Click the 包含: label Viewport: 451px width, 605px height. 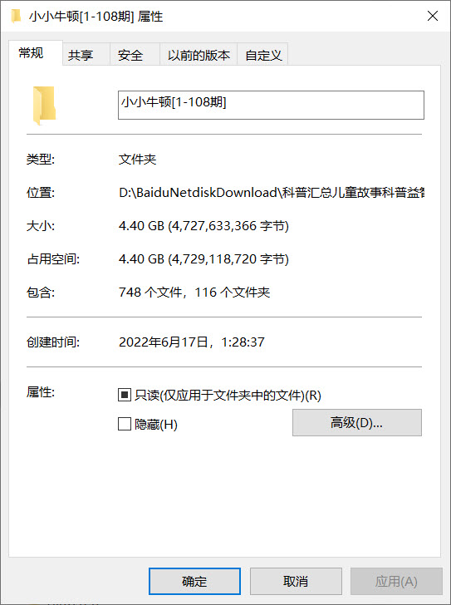pyautogui.click(x=41, y=292)
